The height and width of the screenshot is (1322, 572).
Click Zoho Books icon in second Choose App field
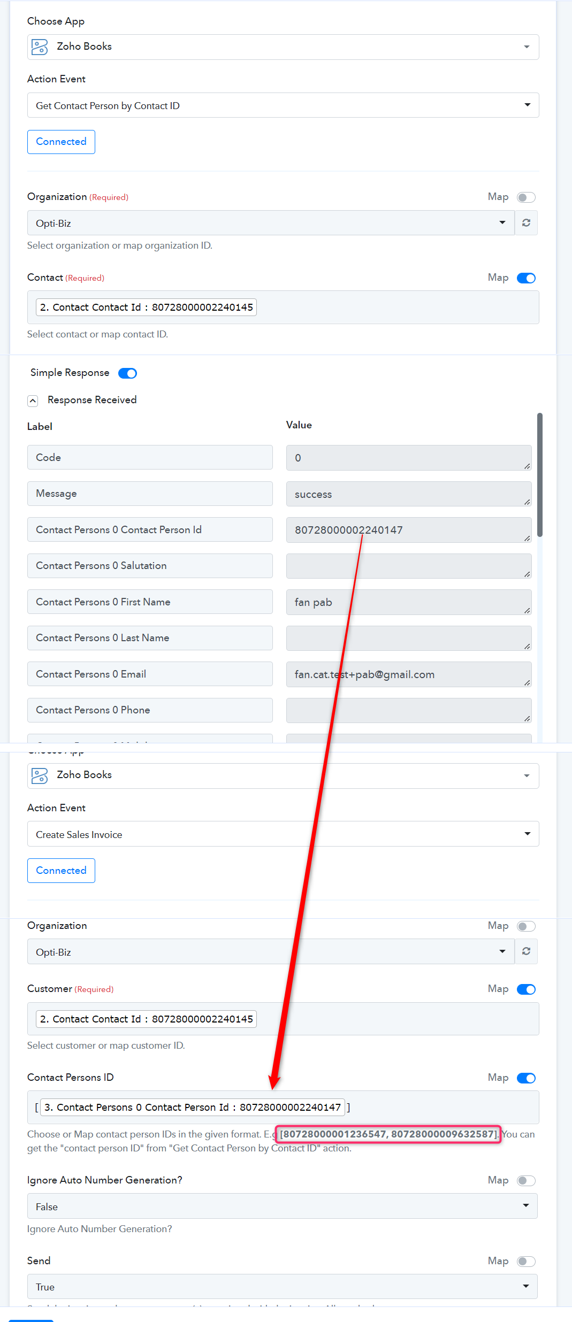[40, 775]
